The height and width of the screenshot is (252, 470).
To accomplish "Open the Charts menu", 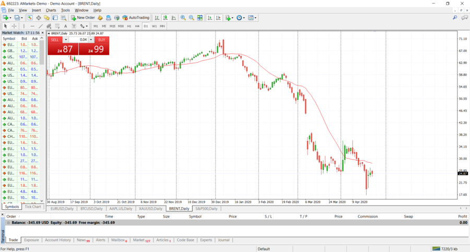I will point(51,10).
